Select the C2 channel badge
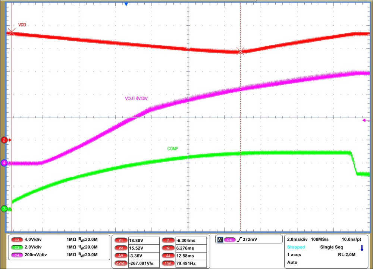The image size is (373, 269). [18, 240]
